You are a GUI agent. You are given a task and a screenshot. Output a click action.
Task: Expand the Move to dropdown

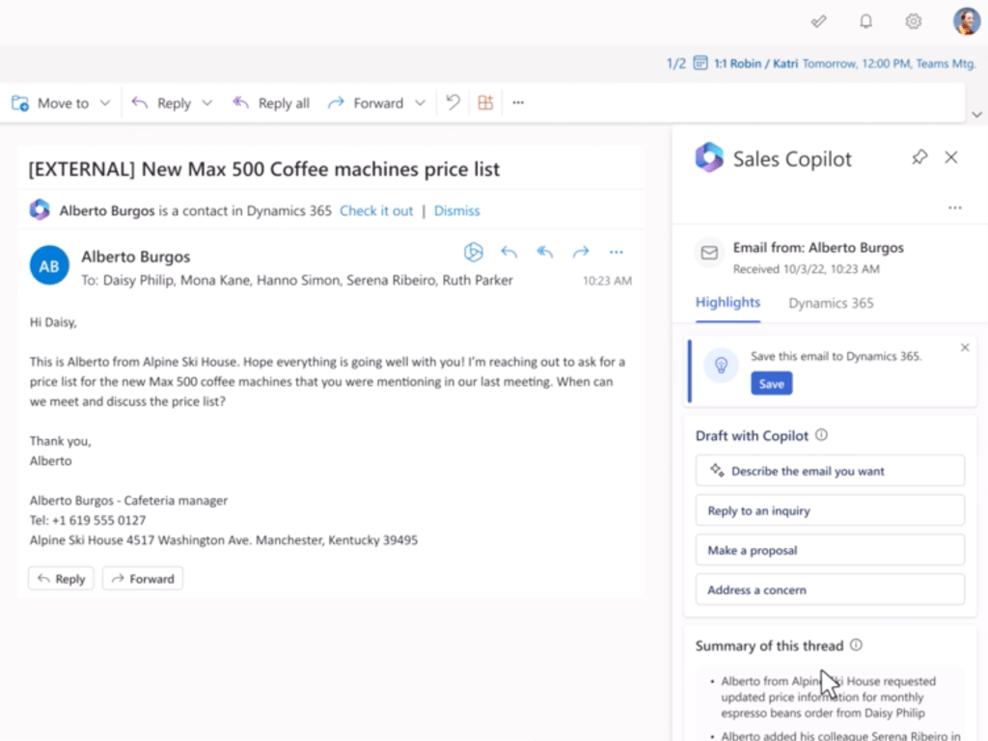click(104, 103)
